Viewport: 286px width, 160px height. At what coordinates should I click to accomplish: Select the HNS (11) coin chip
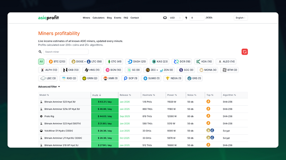[x=92, y=70]
